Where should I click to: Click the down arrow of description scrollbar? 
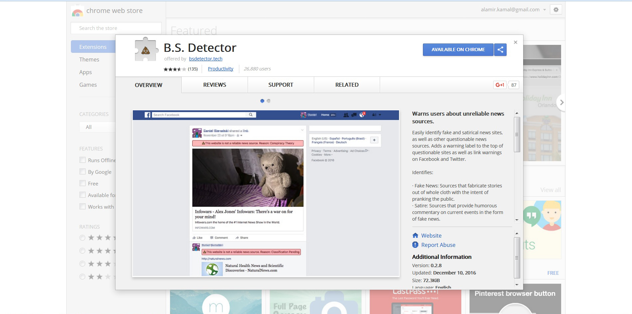pos(517,220)
